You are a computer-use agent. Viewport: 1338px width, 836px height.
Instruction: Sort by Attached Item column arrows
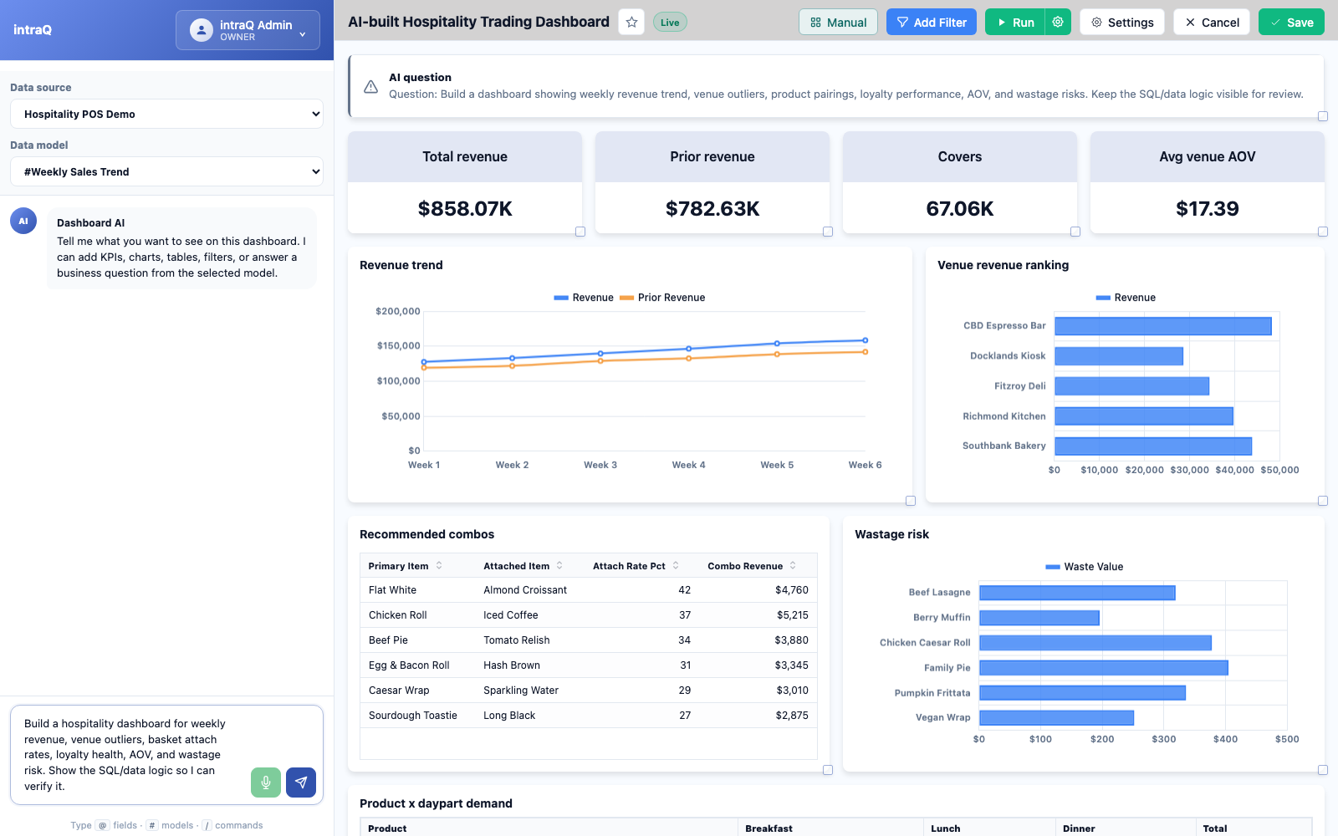(x=559, y=566)
